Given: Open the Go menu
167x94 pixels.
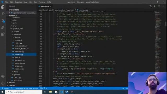Looking at the screenshot, I should (31, 2).
